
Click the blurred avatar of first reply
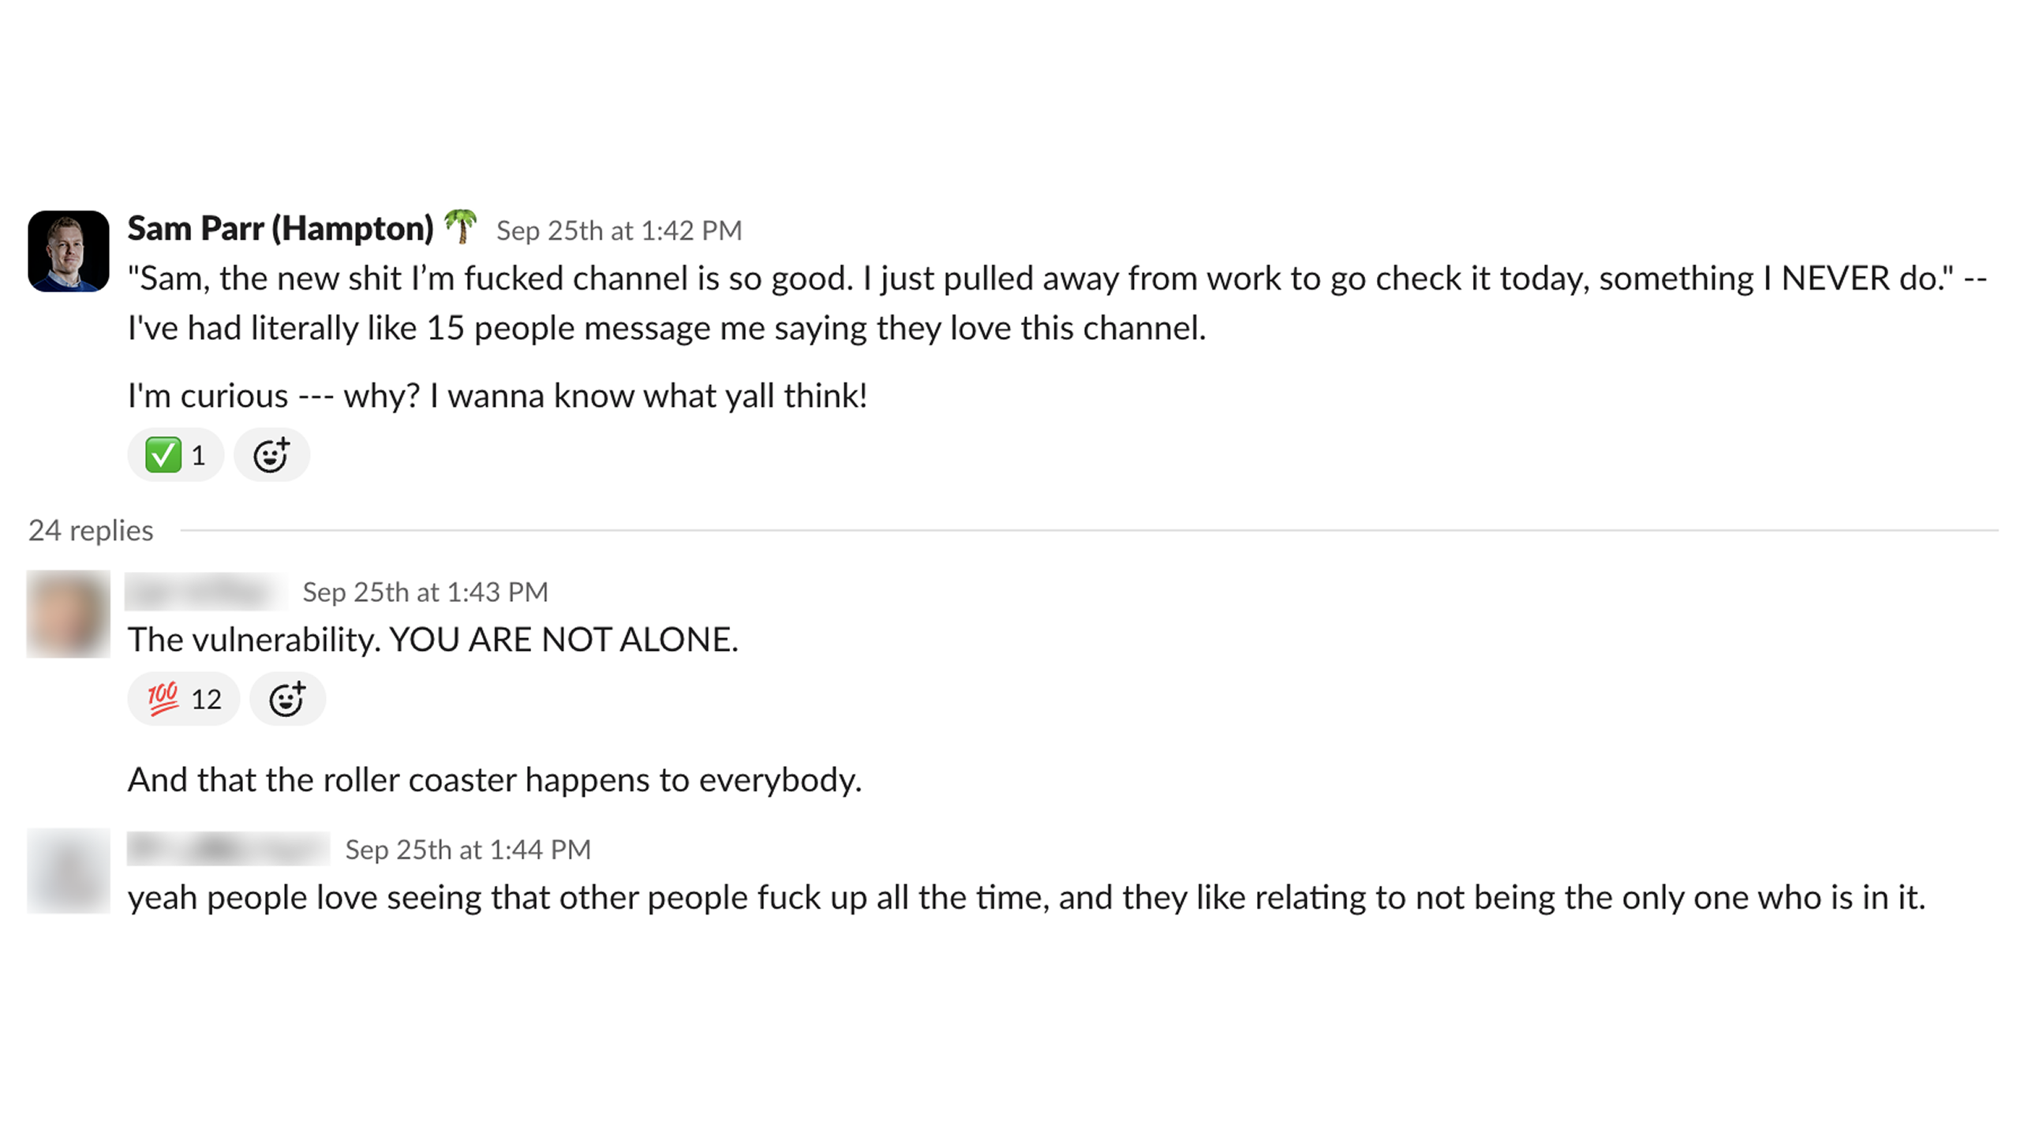coord(69,614)
